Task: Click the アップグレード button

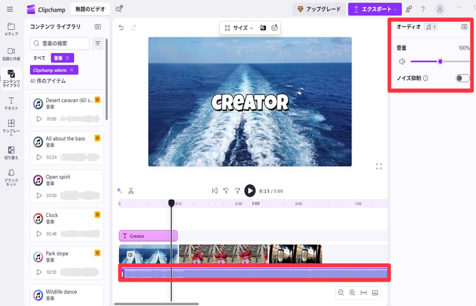Action: (318, 9)
